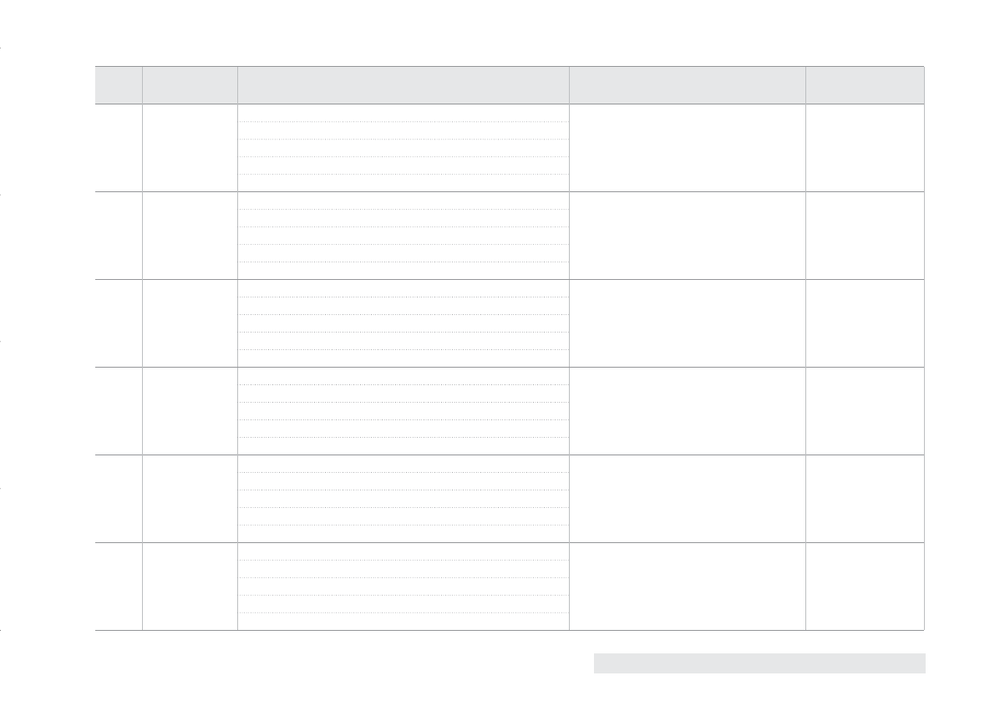Screen dimensions: 995x701
Task: Select the second column header cell
Action: tap(190, 85)
